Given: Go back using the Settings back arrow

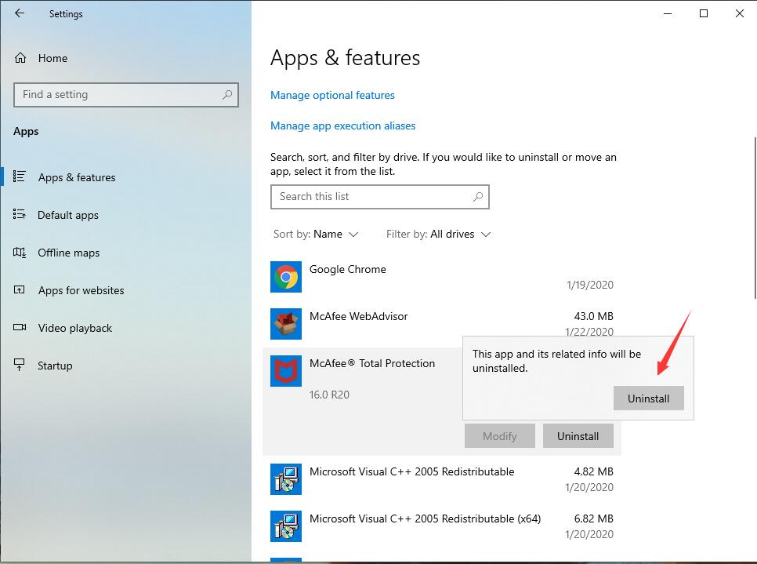Looking at the screenshot, I should point(20,13).
